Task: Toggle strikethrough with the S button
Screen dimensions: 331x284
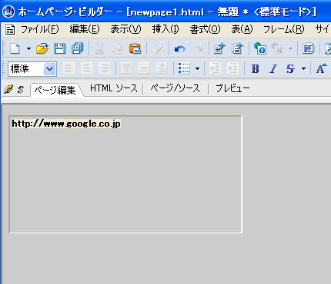Action: tap(290, 68)
